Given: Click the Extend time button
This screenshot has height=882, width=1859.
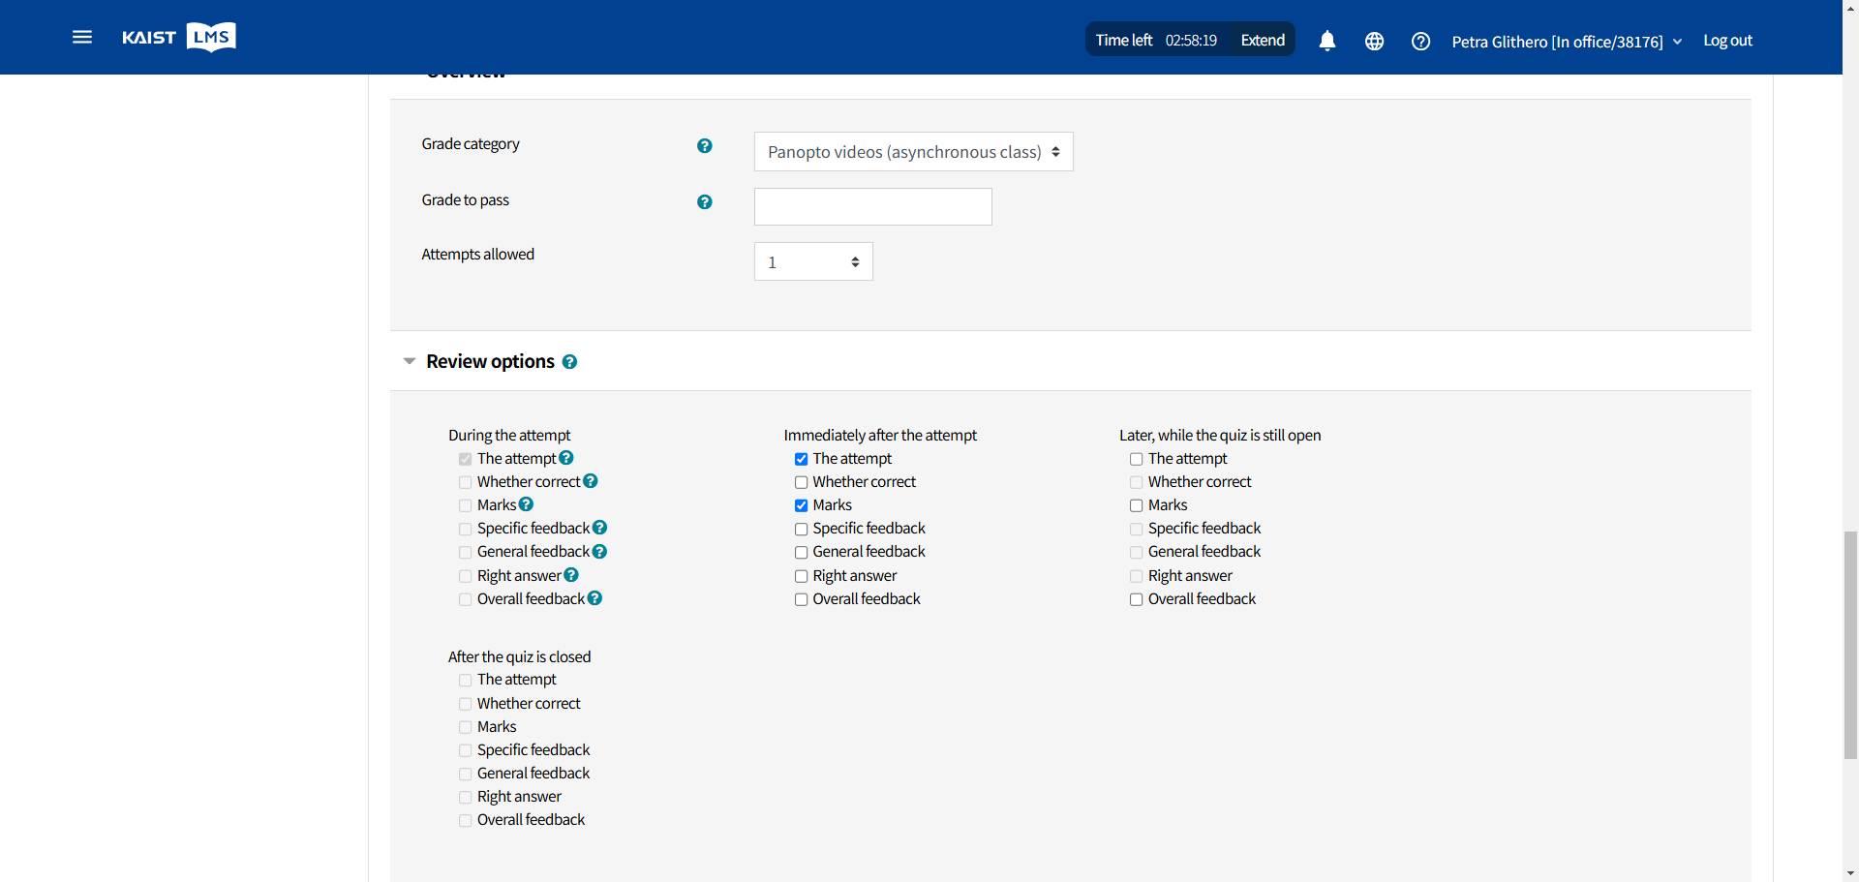Looking at the screenshot, I should (x=1263, y=40).
